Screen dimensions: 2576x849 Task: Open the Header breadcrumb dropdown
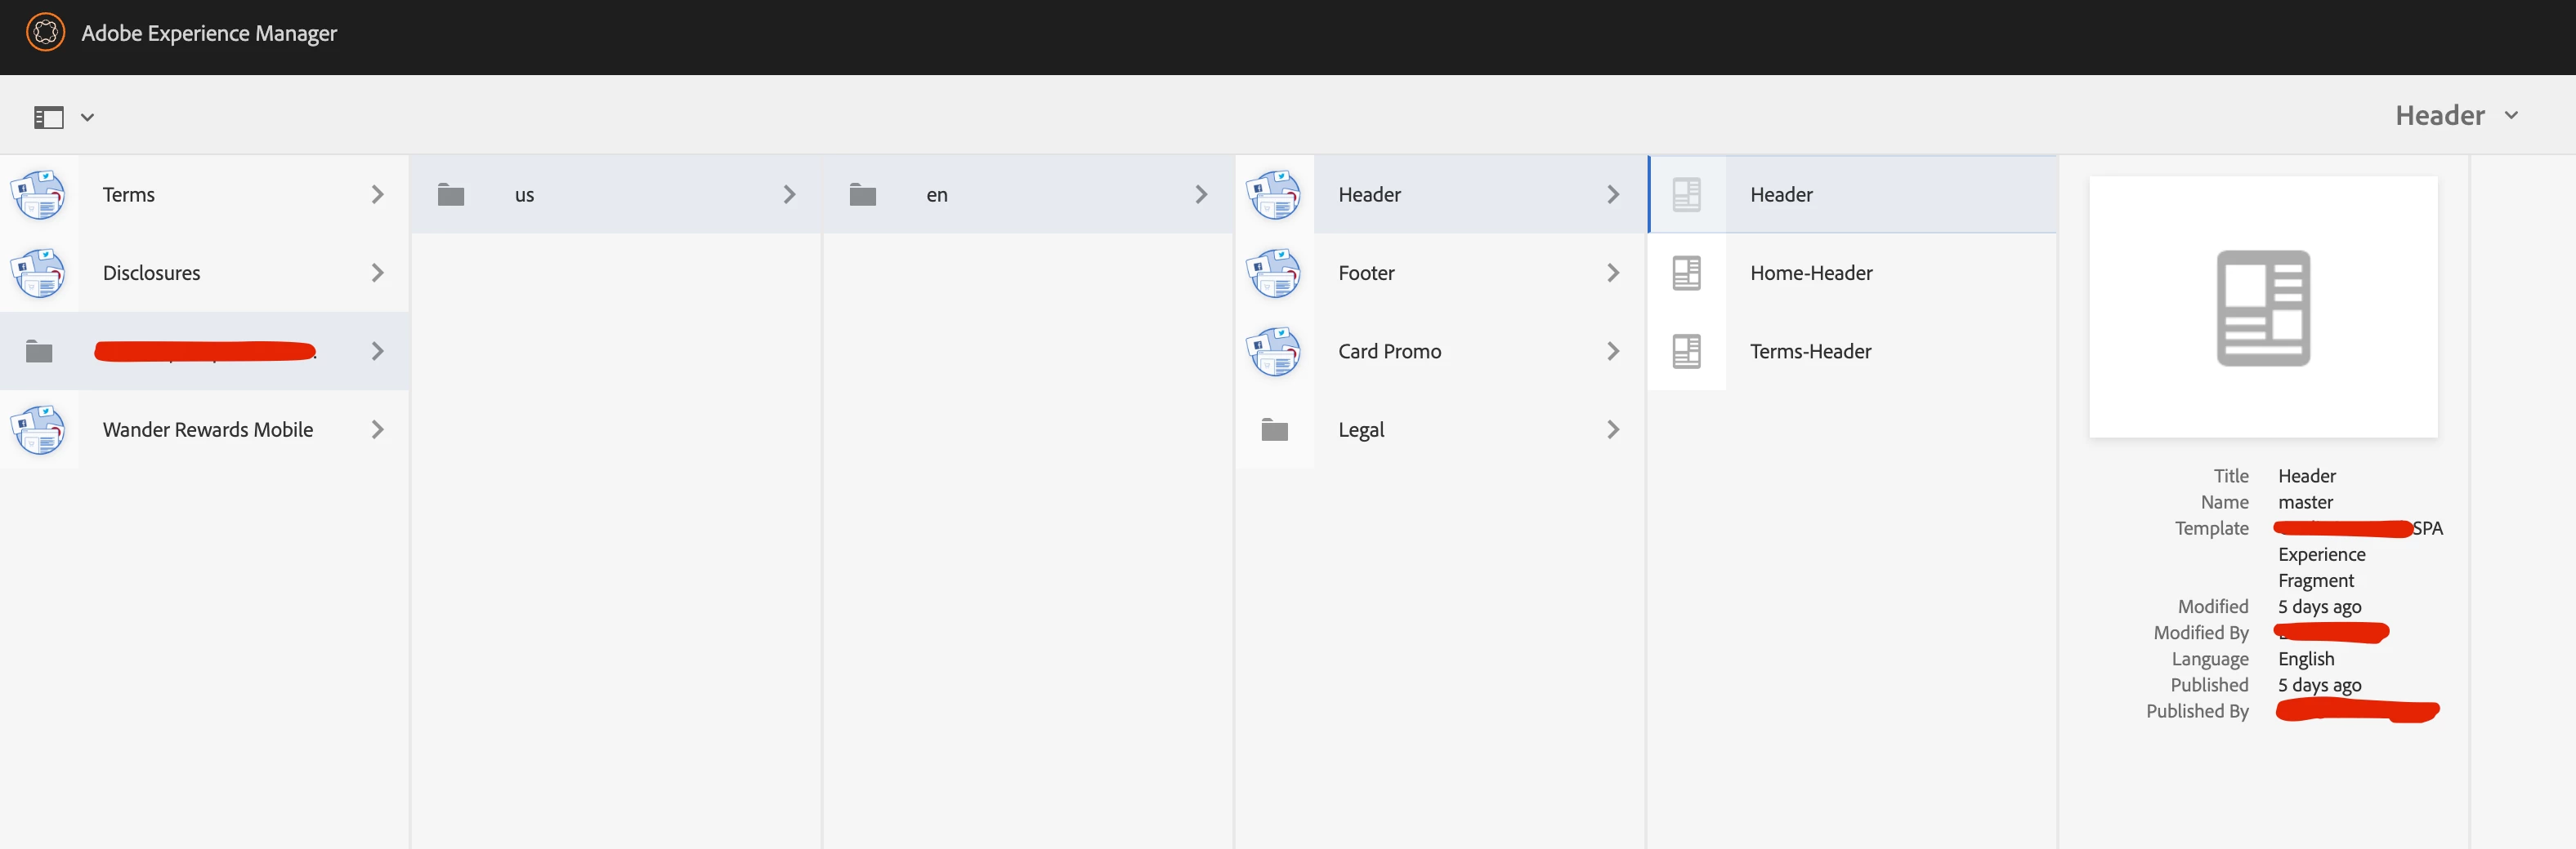tap(2456, 115)
